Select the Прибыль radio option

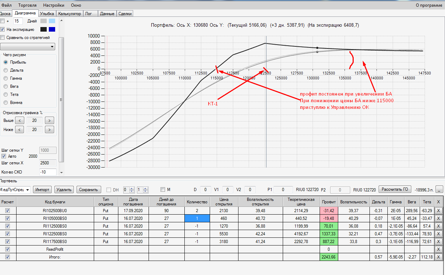tap(6, 62)
